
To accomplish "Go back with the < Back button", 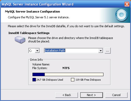I will coord(67,95).
